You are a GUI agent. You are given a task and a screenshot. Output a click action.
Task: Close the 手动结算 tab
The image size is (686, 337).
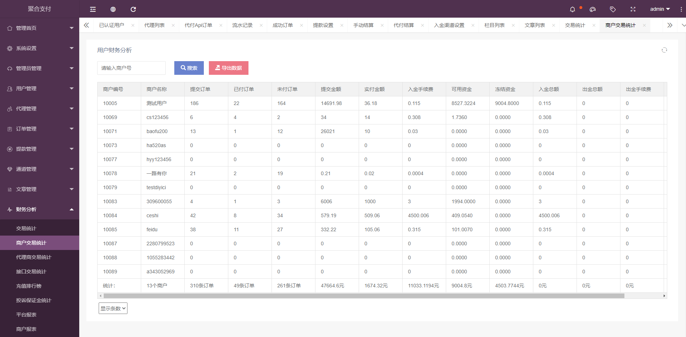[x=382, y=25]
